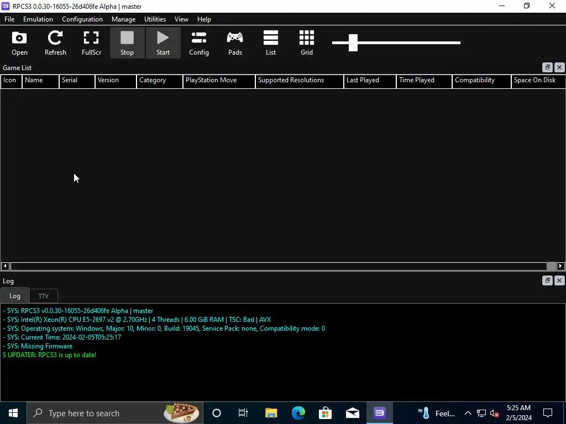The height and width of the screenshot is (424, 566).
Task: Float the Log panel
Action: coord(547,280)
